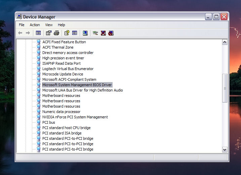Open Properties from the toolbar icon
The width and height of the screenshot is (241, 175).
coord(48,33)
